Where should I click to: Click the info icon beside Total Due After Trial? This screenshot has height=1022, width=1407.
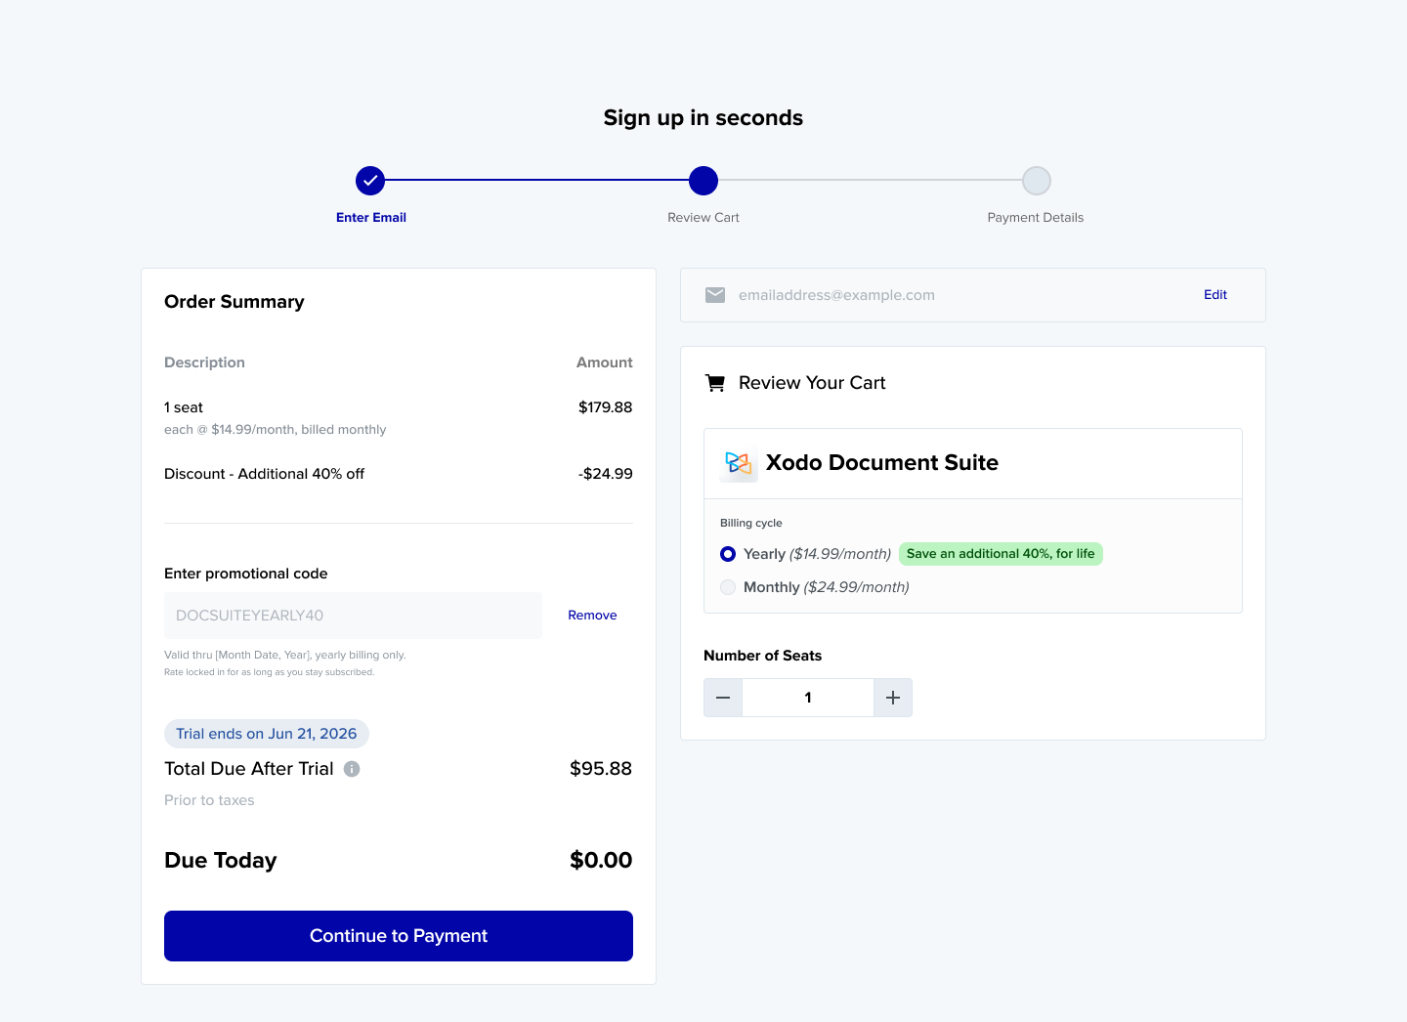[x=352, y=769]
